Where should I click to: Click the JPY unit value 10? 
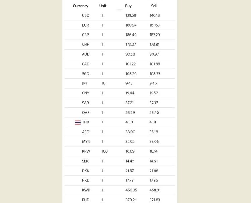click(103, 83)
